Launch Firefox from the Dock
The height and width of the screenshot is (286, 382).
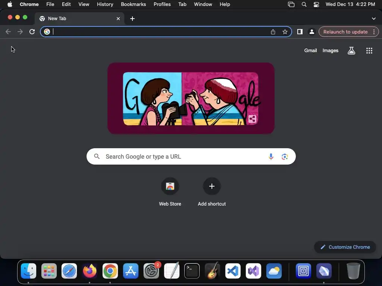tap(90, 271)
